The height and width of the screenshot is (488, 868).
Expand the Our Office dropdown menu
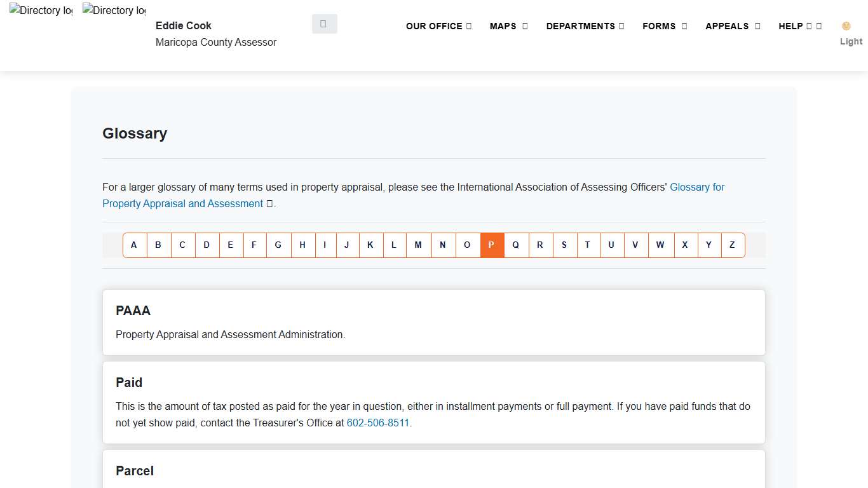point(438,26)
